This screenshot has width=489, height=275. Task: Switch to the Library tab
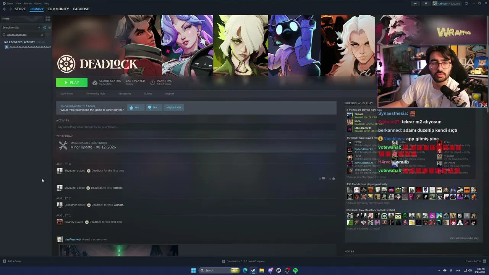(x=37, y=9)
